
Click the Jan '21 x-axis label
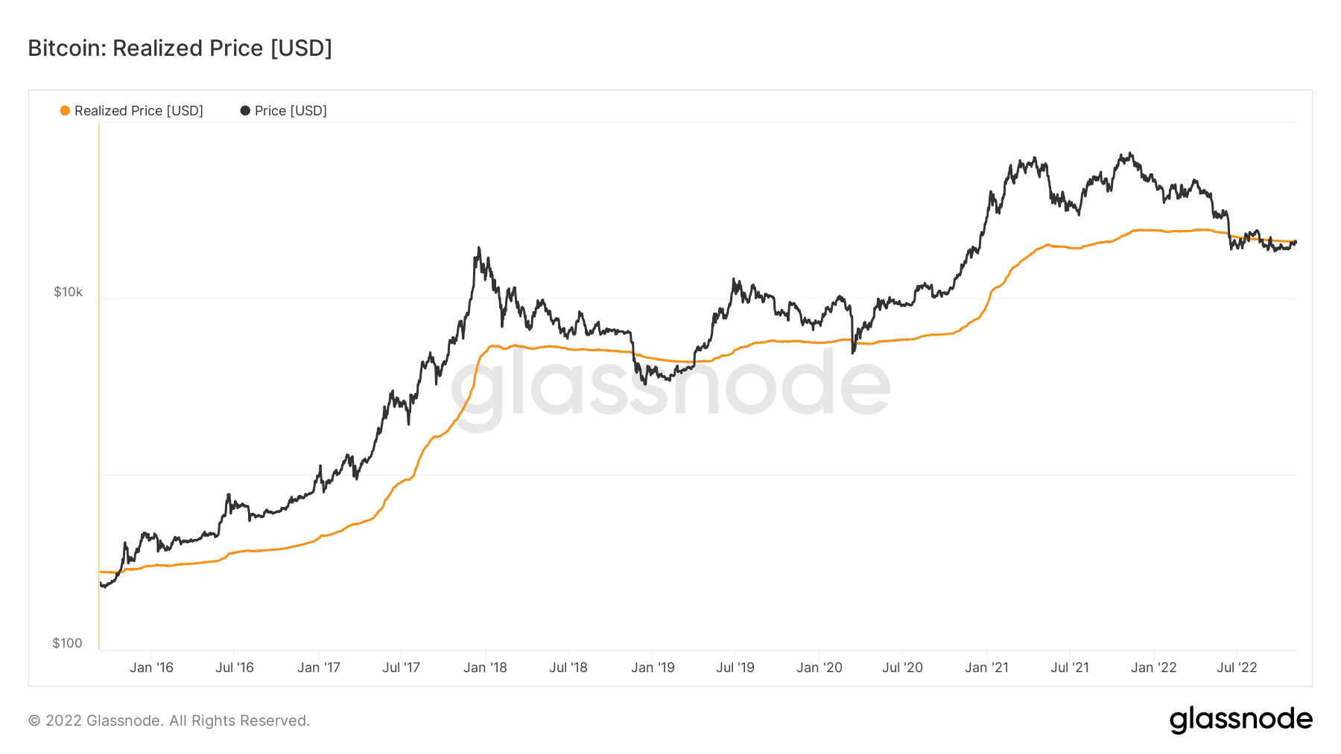tap(986, 668)
